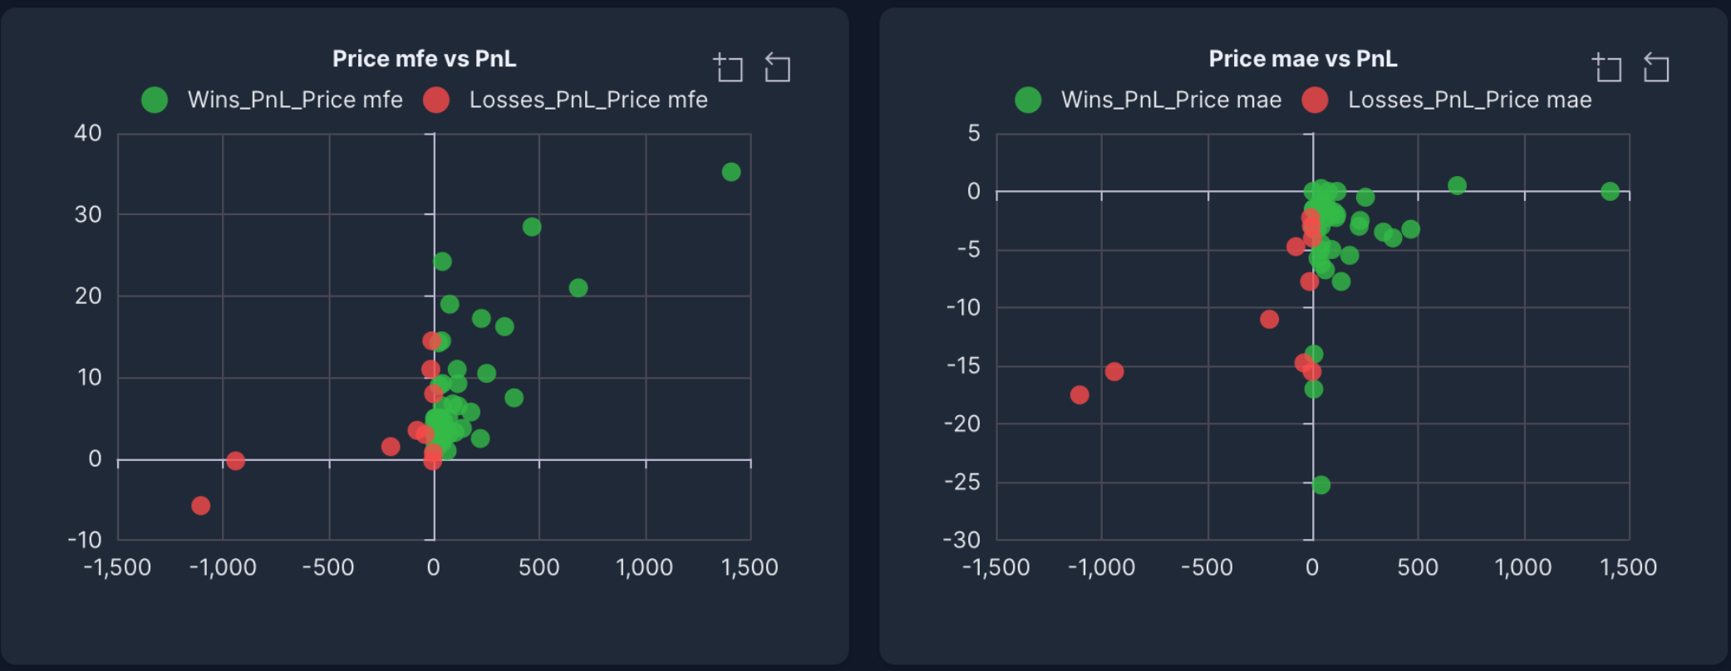Select lowest green point in mae chart

[x=1321, y=485]
